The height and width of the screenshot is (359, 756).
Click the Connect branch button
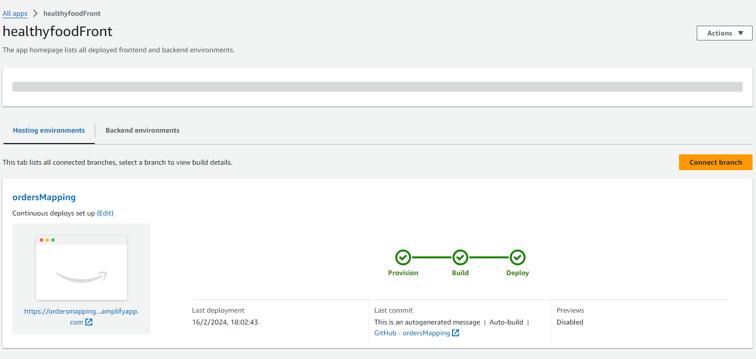tap(716, 162)
